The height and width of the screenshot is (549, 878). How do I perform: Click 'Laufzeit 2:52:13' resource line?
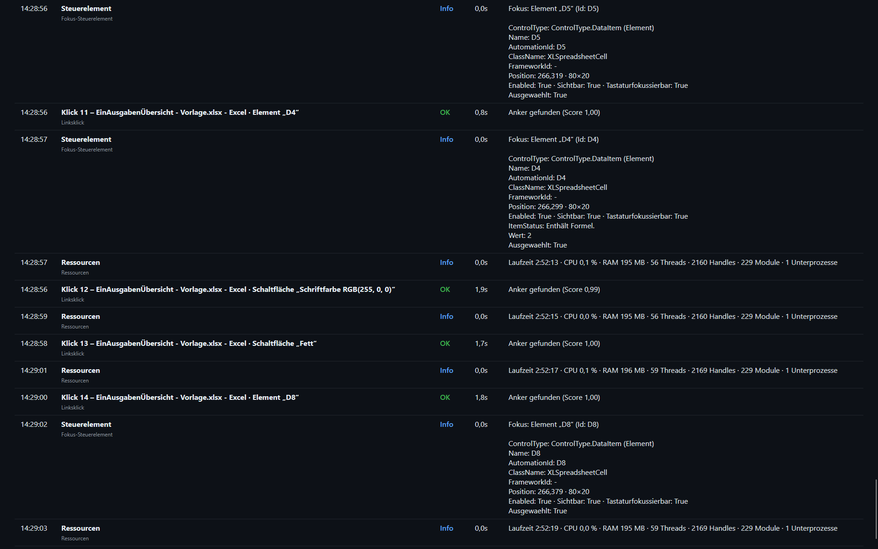pos(673,263)
